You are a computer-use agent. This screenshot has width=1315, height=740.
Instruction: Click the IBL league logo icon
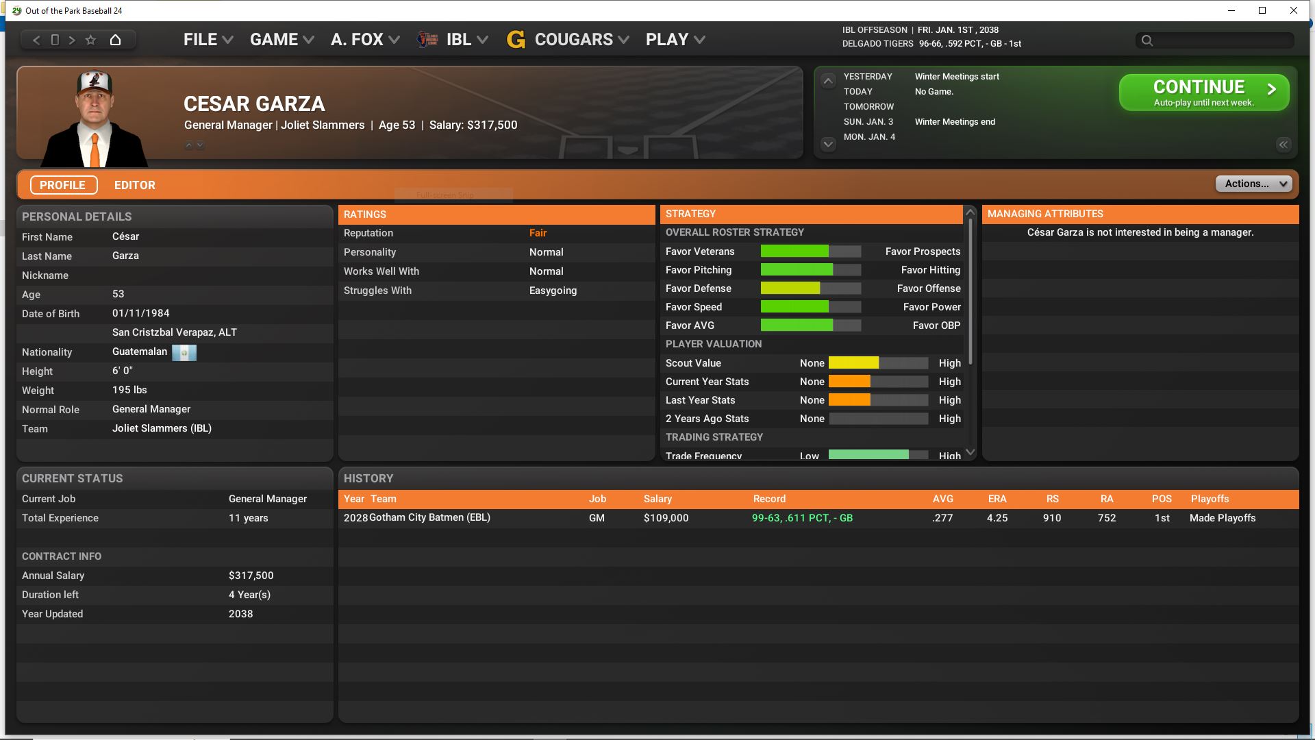[x=428, y=40]
